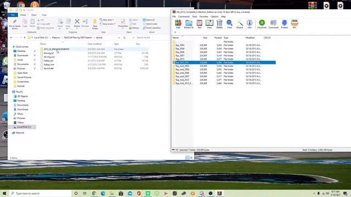Click the Paste icon in Explorer ribbon
Viewport: 351px width, 197px height.
click(x=32, y=23)
